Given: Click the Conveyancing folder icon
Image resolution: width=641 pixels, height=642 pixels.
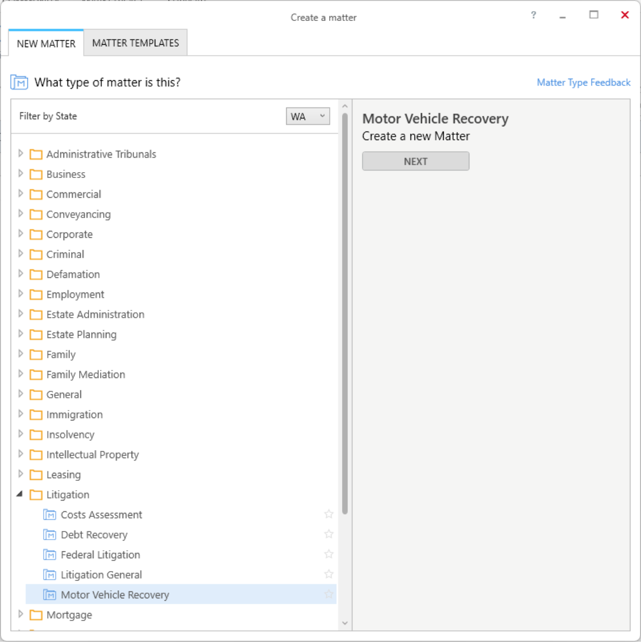Looking at the screenshot, I should [x=36, y=214].
